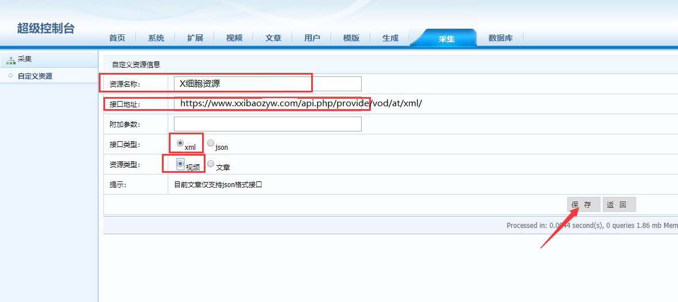Switch to the 文章 navigation tab
The height and width of the screenshot is (302, 678).
(273, 38)
